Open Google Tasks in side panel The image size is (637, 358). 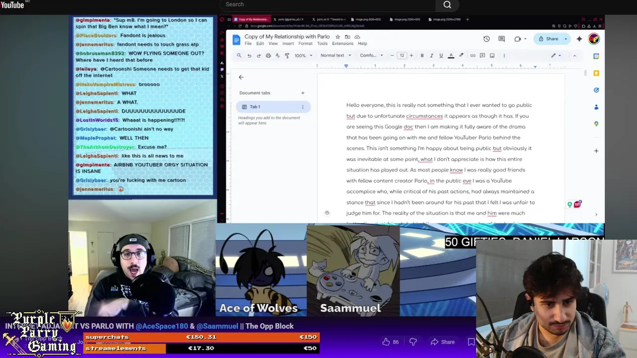tap(596, 90)
